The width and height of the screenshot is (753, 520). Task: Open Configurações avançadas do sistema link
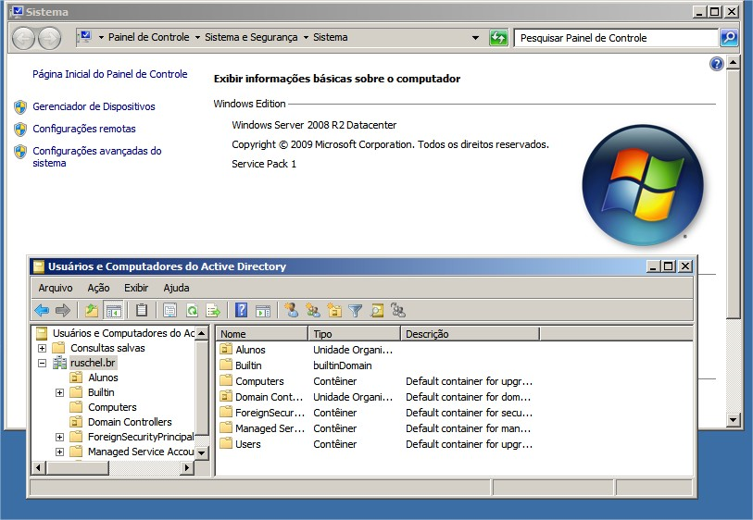coord(97,157)
